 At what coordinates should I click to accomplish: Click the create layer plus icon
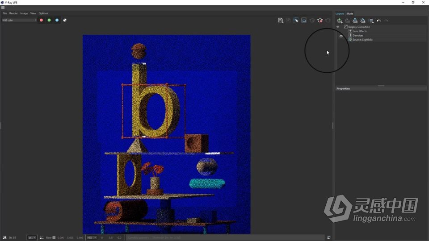340,21
